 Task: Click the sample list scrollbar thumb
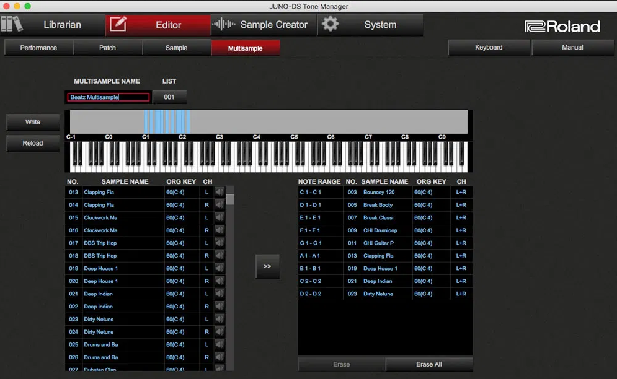pyautogui.click(x=230, y=199)
